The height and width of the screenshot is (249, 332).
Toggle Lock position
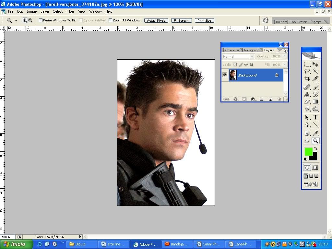tap(246, 65)
